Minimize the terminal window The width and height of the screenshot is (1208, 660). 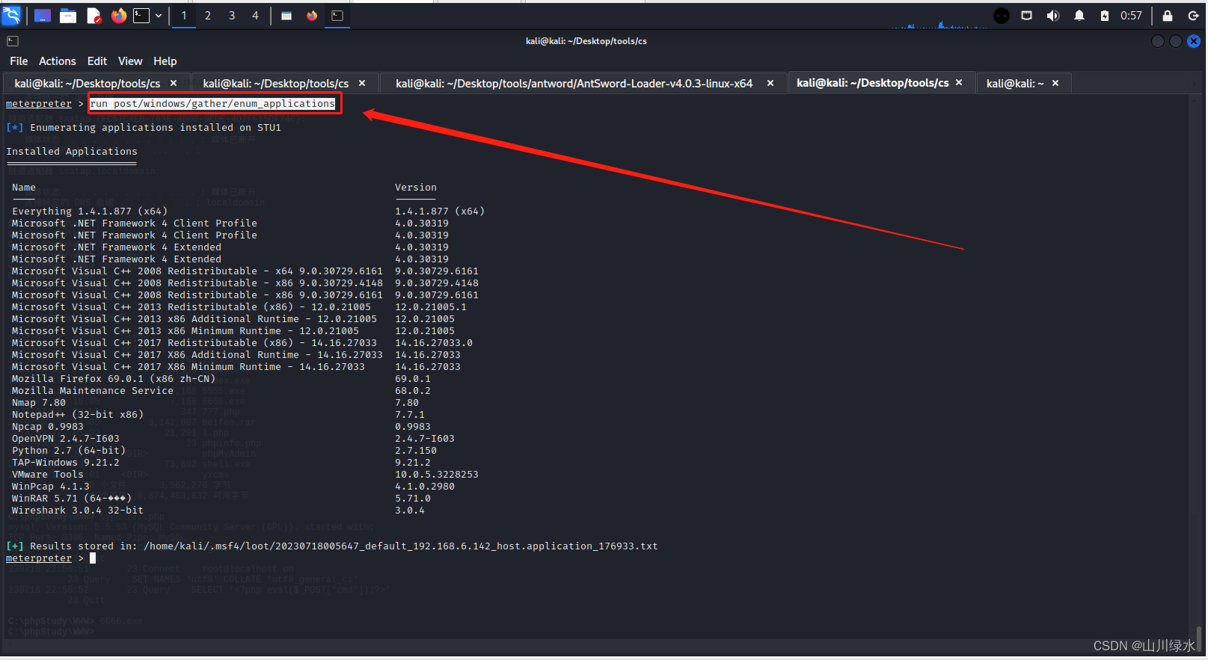click(1158, 41)
